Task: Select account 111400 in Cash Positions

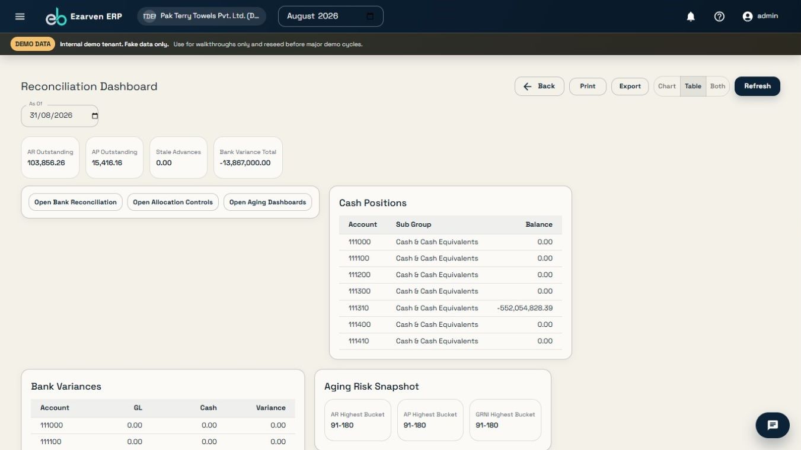Action: point(451,325)
